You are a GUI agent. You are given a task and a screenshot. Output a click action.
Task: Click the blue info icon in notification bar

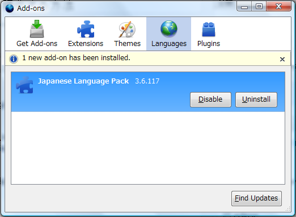point(14,59)
